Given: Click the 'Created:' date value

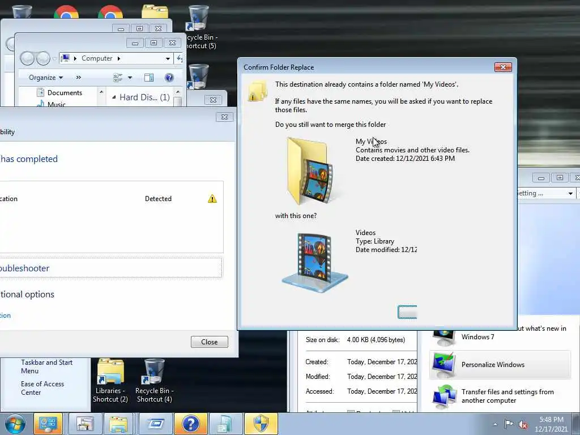Looking at the screenshot, I should tap(382, 362).
